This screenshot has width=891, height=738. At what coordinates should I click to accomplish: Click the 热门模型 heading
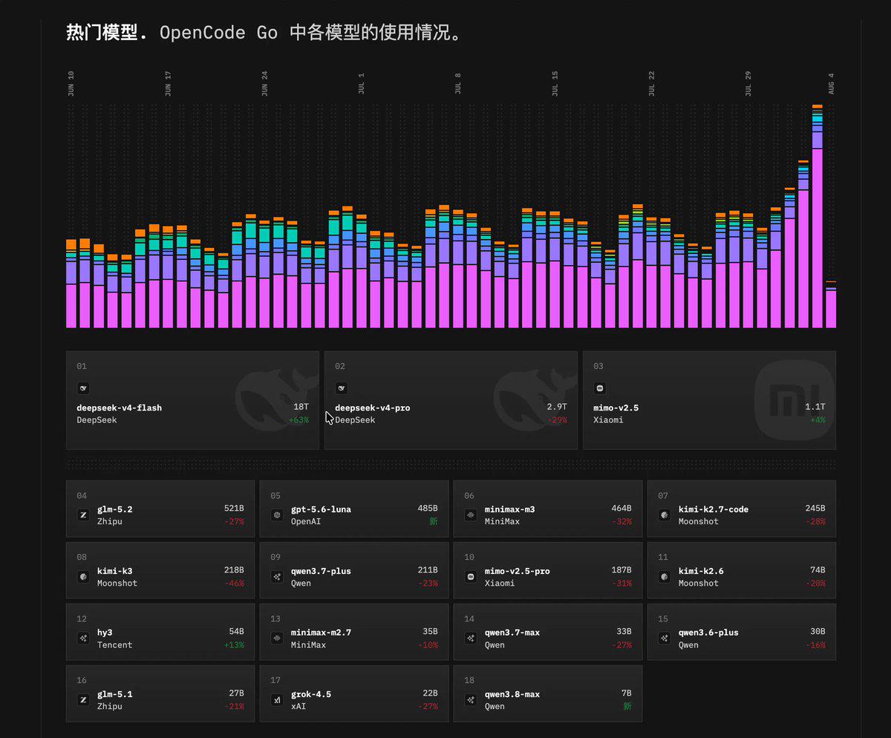107,33
